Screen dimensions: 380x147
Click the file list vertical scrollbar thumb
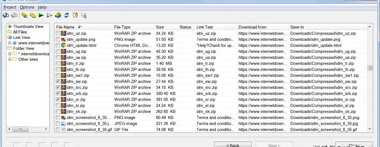(x=370, y=68)
